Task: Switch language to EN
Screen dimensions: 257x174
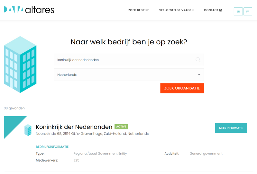Action: click(x=238, y=12)
